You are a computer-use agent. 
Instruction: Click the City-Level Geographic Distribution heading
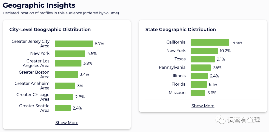(x=50, y=30)
